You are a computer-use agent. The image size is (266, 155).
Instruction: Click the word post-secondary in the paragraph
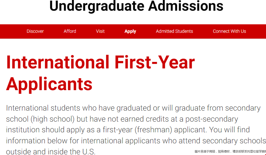pos(212,119)
